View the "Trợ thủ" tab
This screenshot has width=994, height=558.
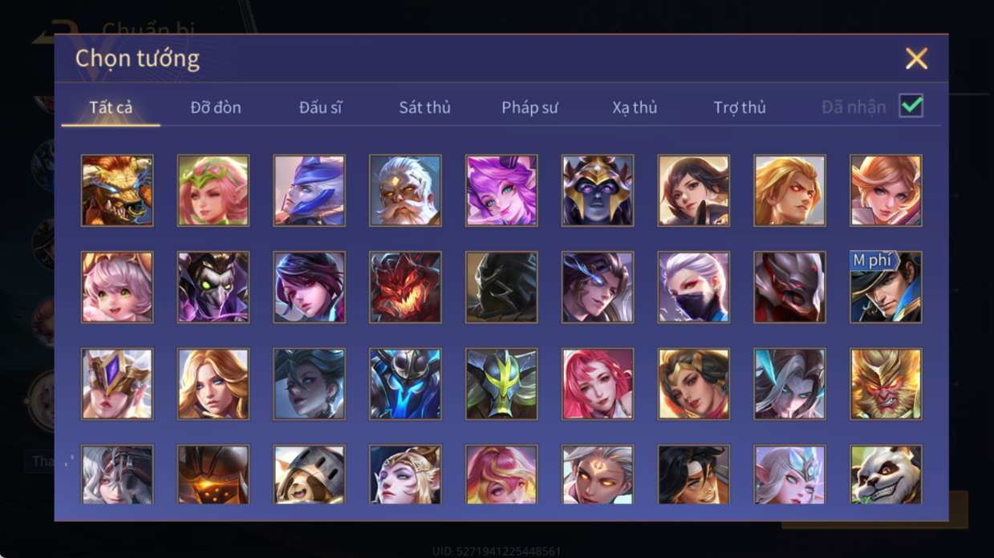[740, 107]
